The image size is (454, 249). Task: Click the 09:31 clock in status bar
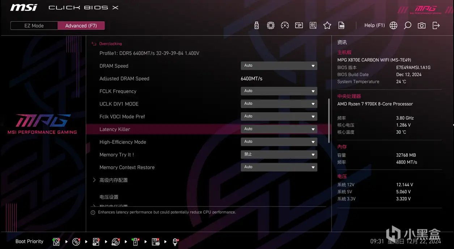377,241
